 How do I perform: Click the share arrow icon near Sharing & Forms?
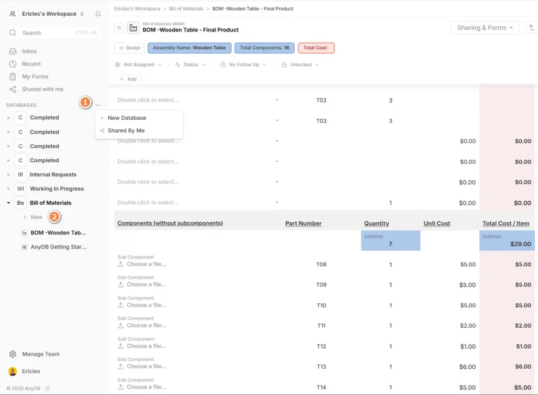[532, 28]
